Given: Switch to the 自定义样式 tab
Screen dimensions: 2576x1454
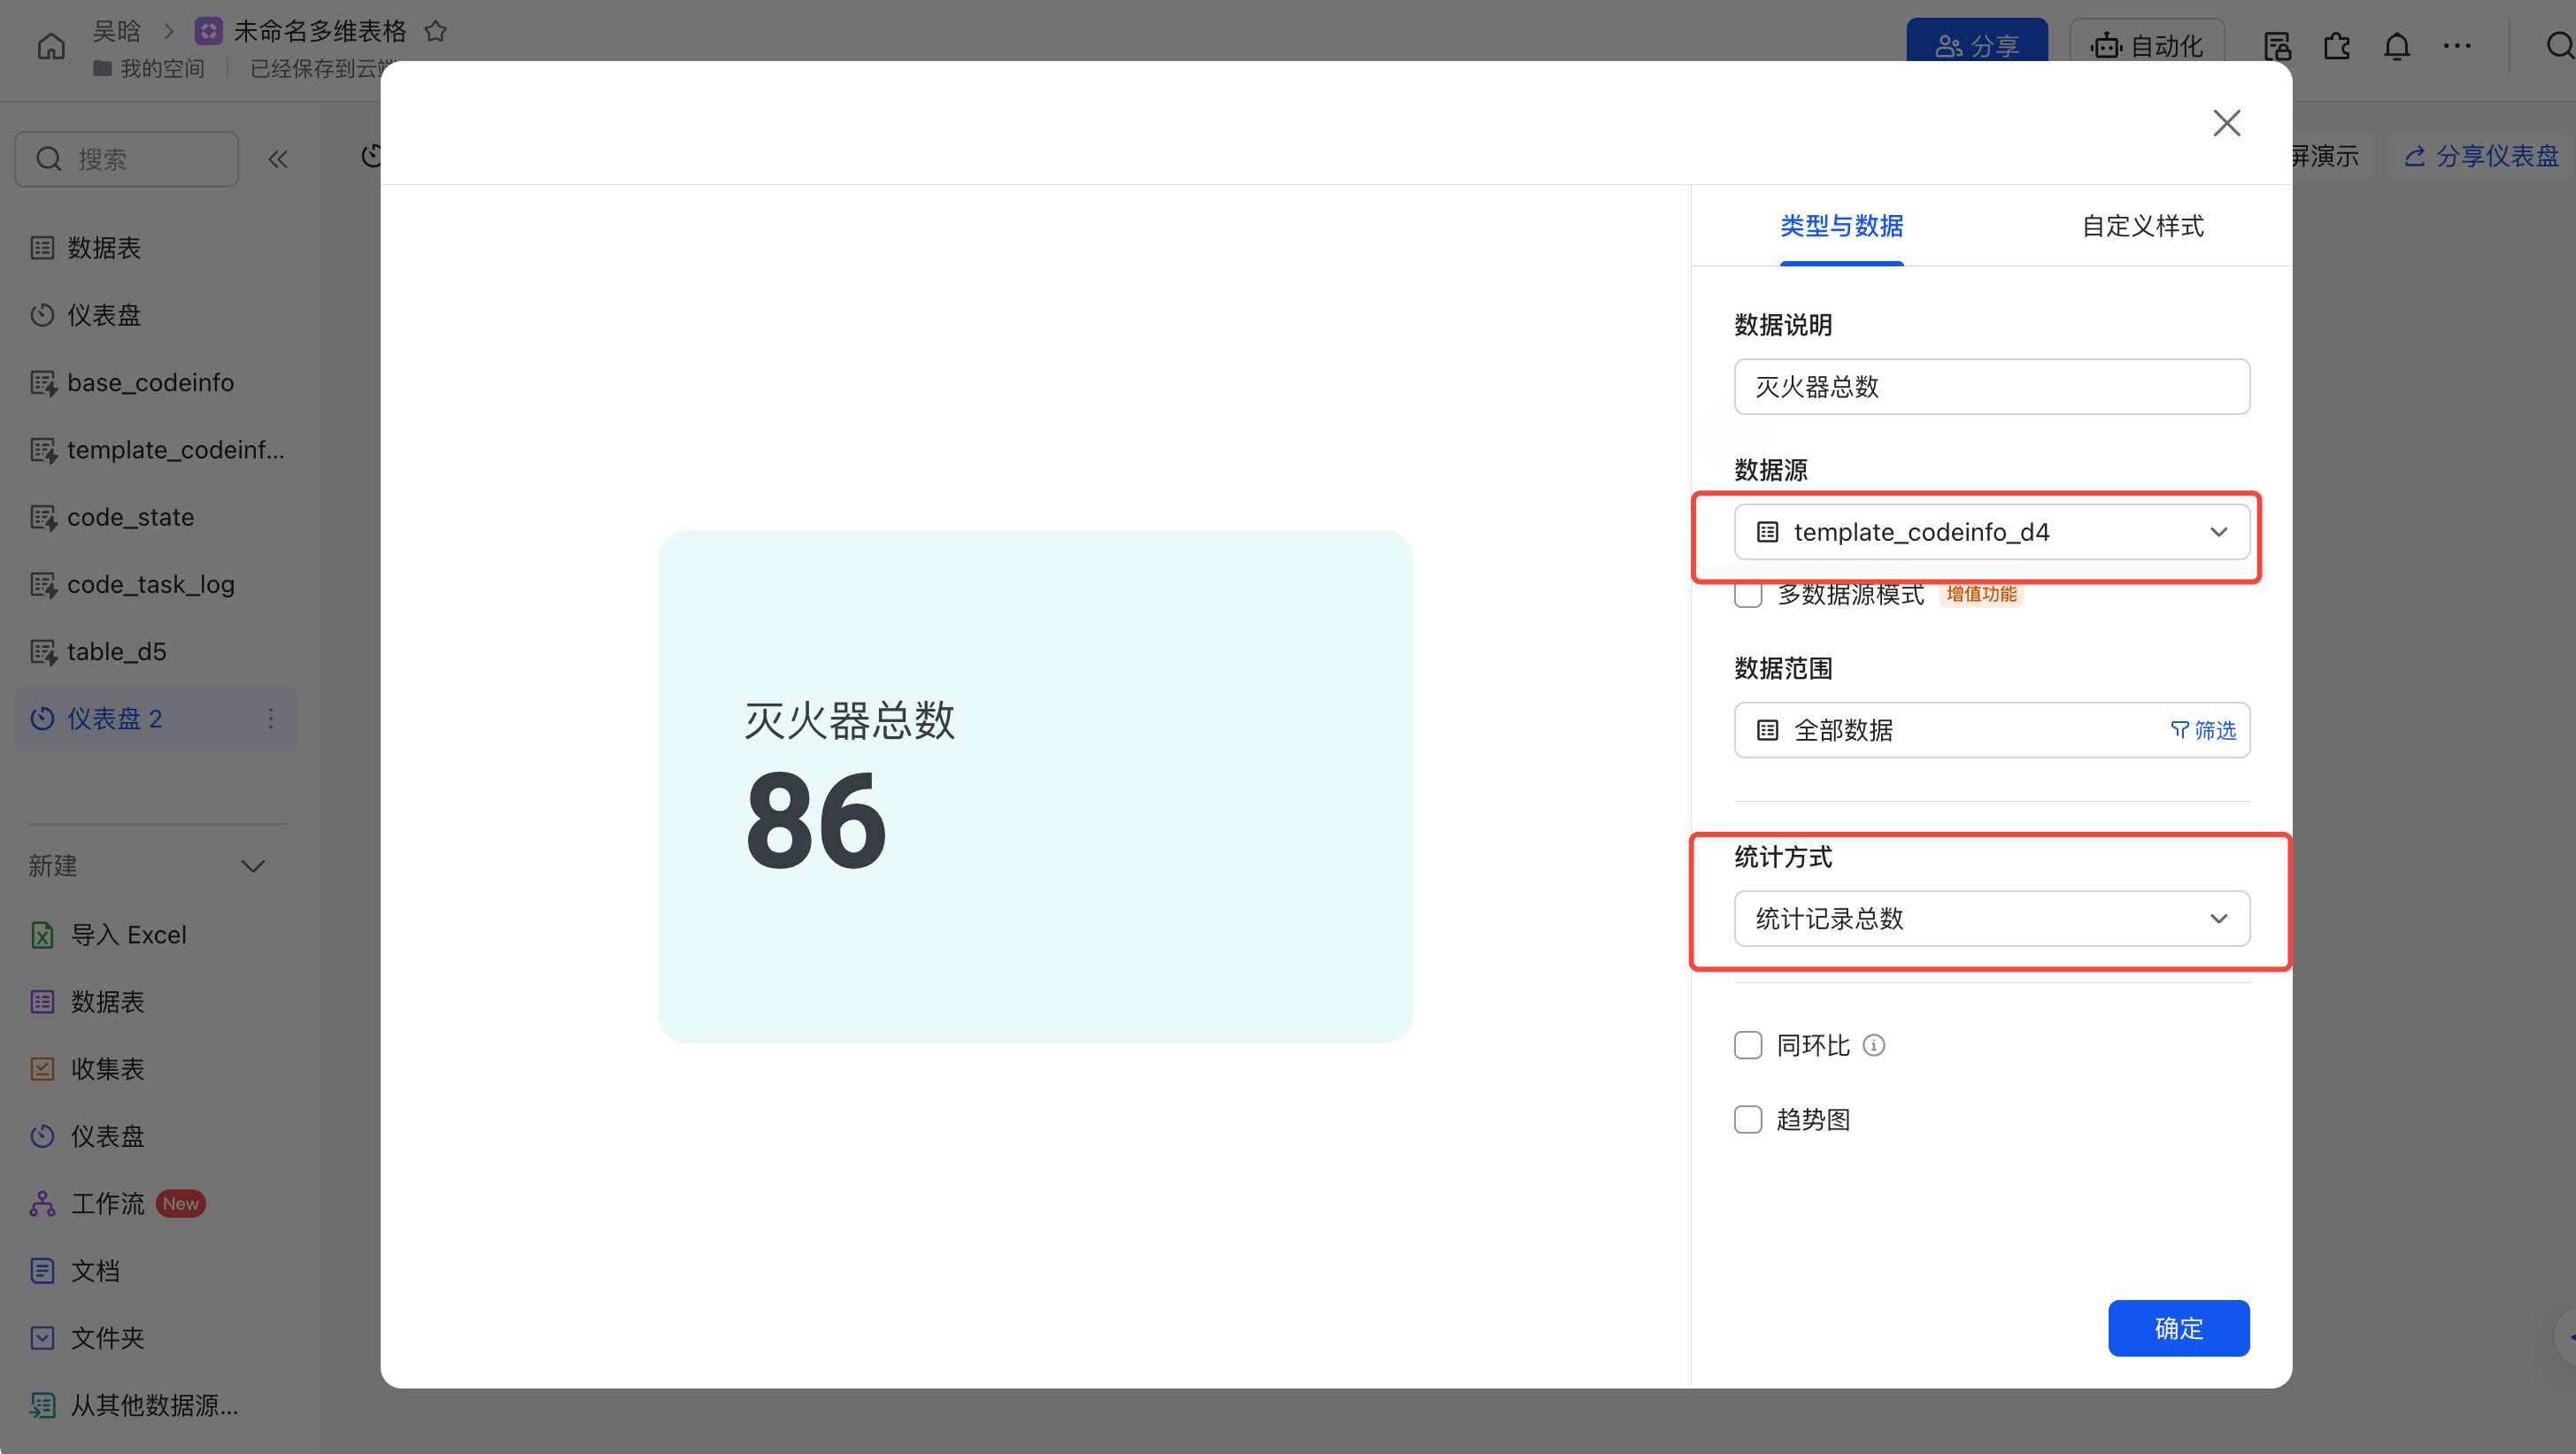Looking at the screenshot, I should [x=2142, y=226].
